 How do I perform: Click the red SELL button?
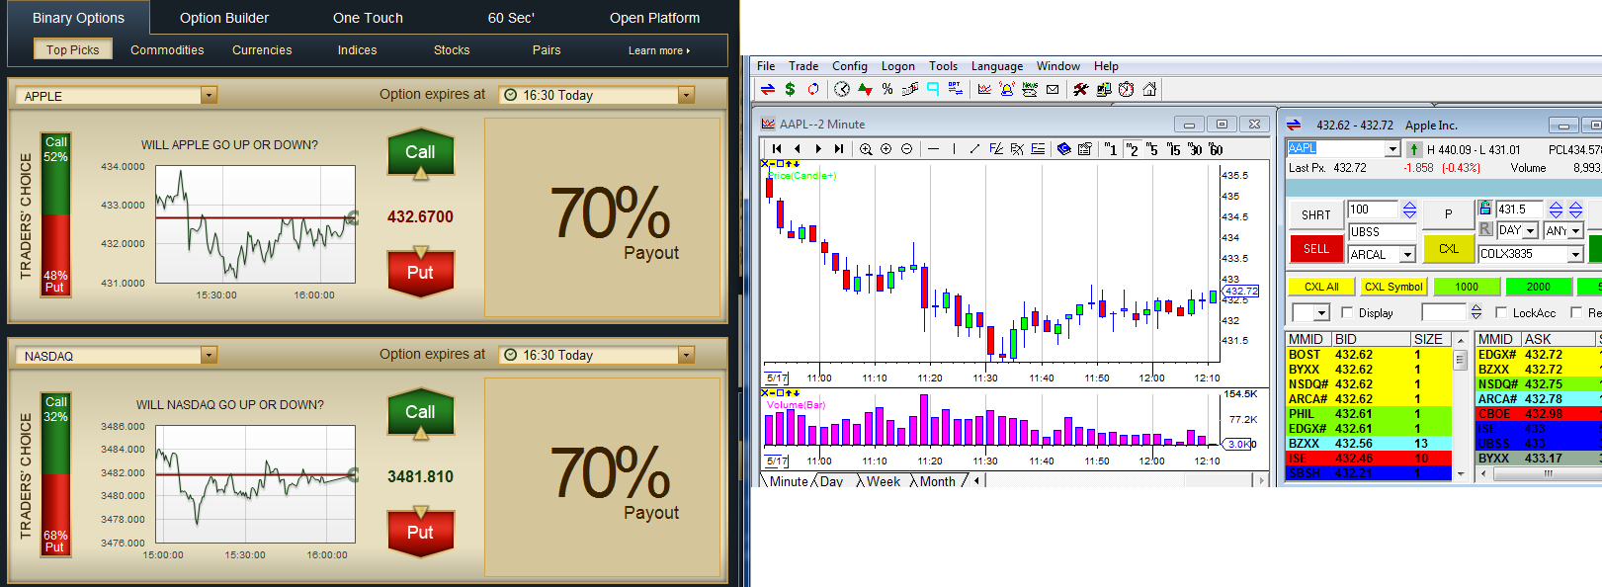[1315, 249]
